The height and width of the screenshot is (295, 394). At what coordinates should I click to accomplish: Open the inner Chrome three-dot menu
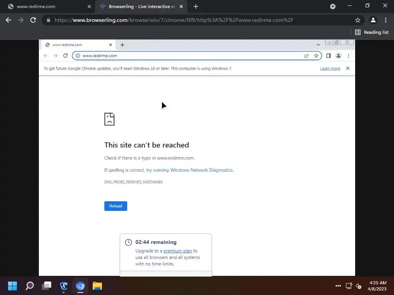[x=348, y=56]
